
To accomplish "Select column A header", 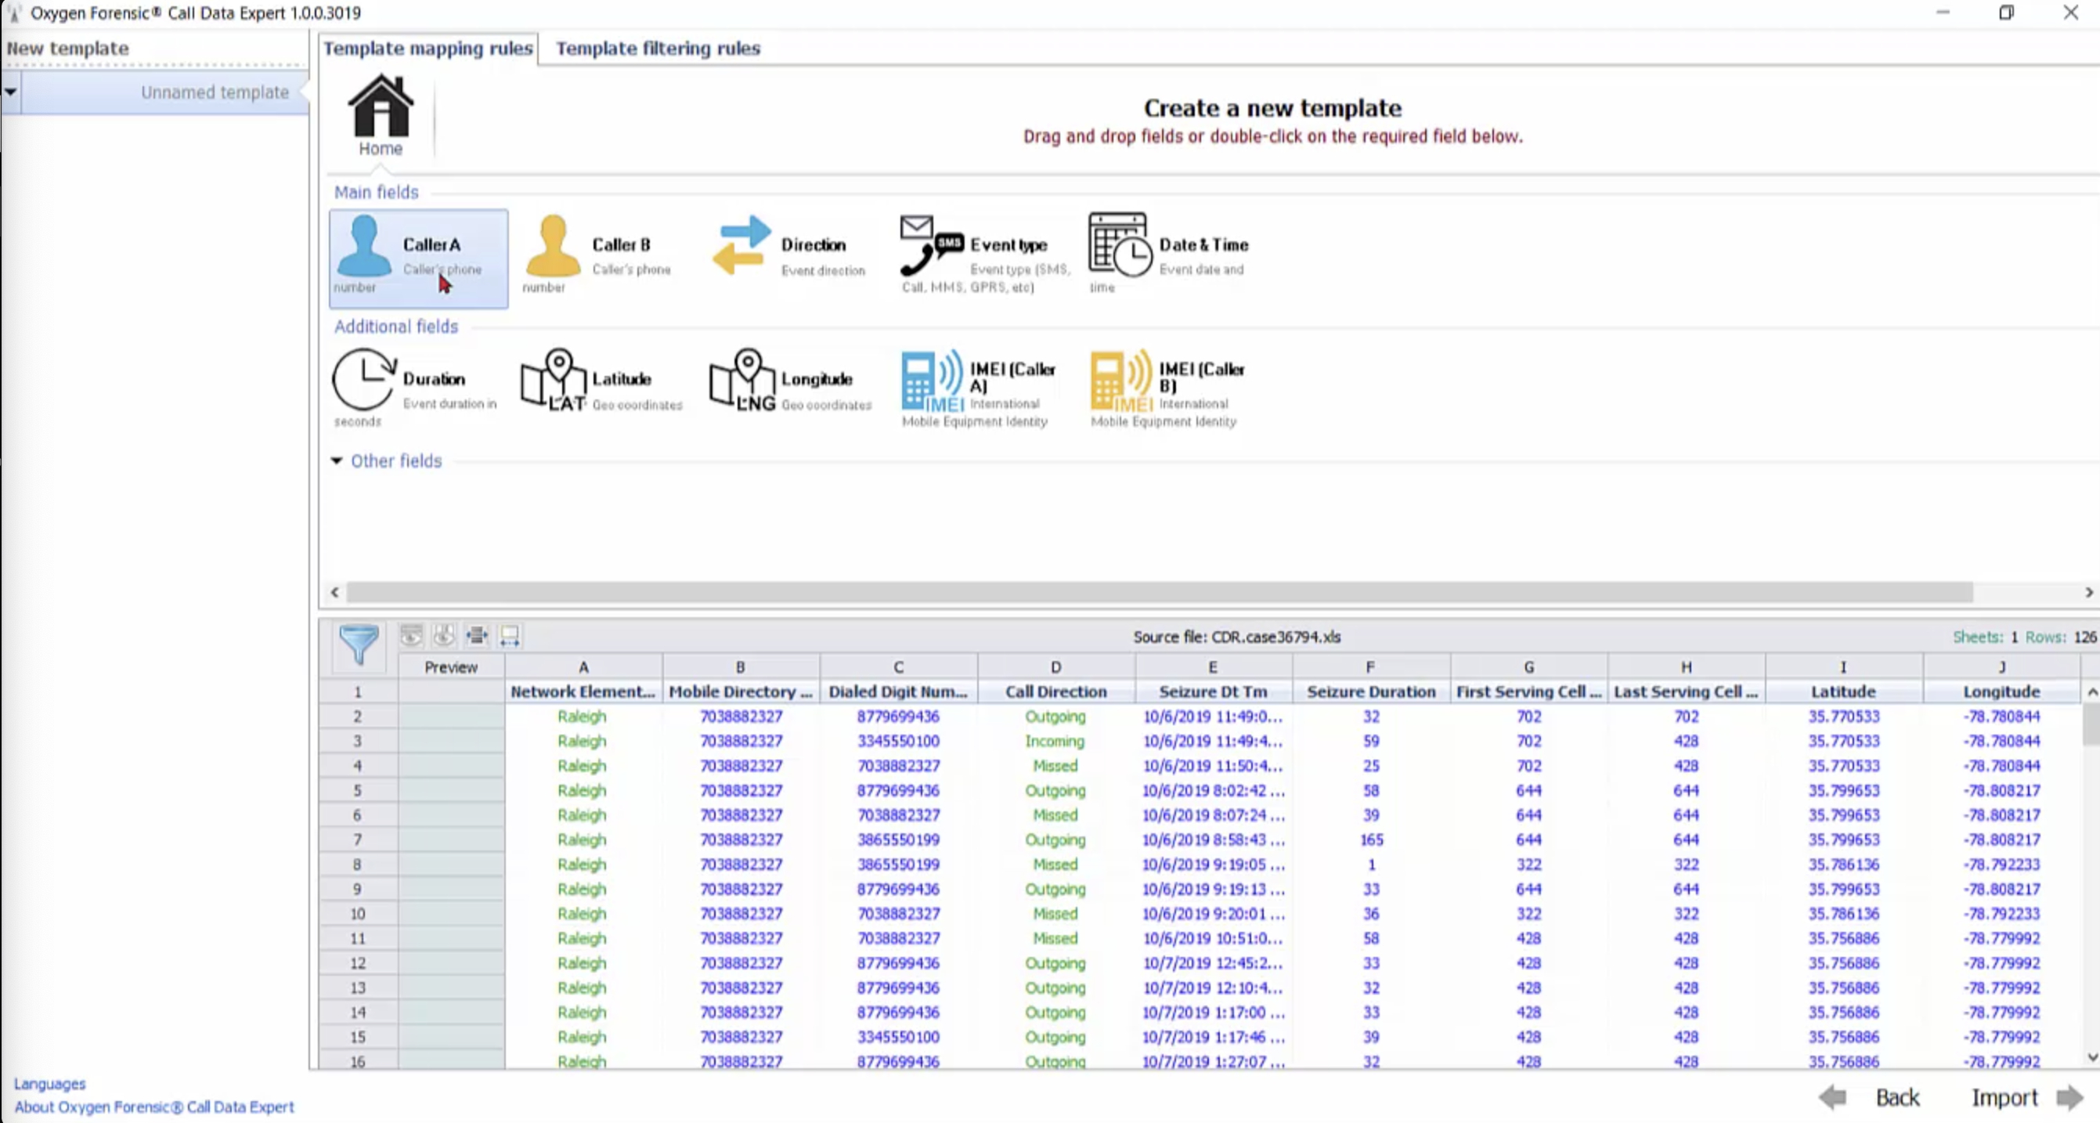I will pyautogui.click(x=583, y=667).
